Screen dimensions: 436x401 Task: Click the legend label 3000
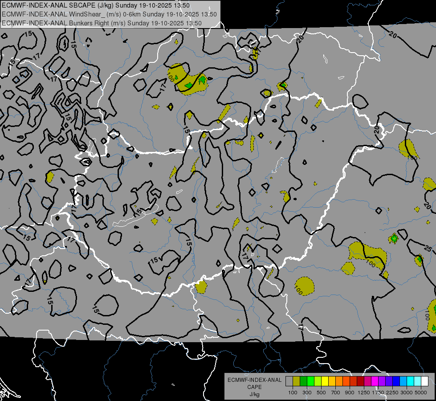click(407, 393)
